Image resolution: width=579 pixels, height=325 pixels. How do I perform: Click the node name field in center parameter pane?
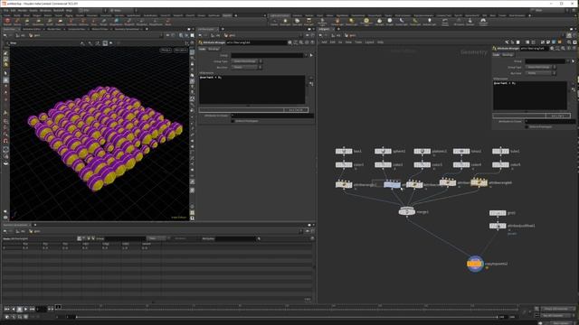point(256,42)
